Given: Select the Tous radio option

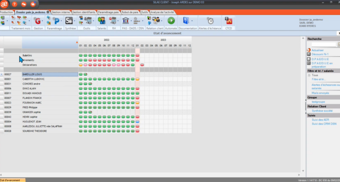Looking at the screenshot, I should [x=309, y=75].
